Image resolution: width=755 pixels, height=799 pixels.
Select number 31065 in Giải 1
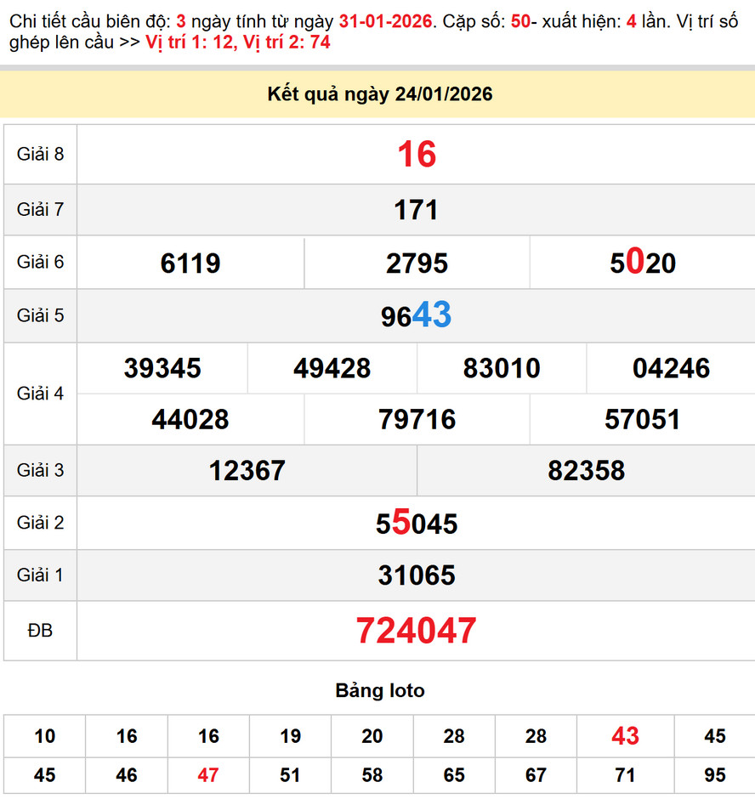(414, 575)
